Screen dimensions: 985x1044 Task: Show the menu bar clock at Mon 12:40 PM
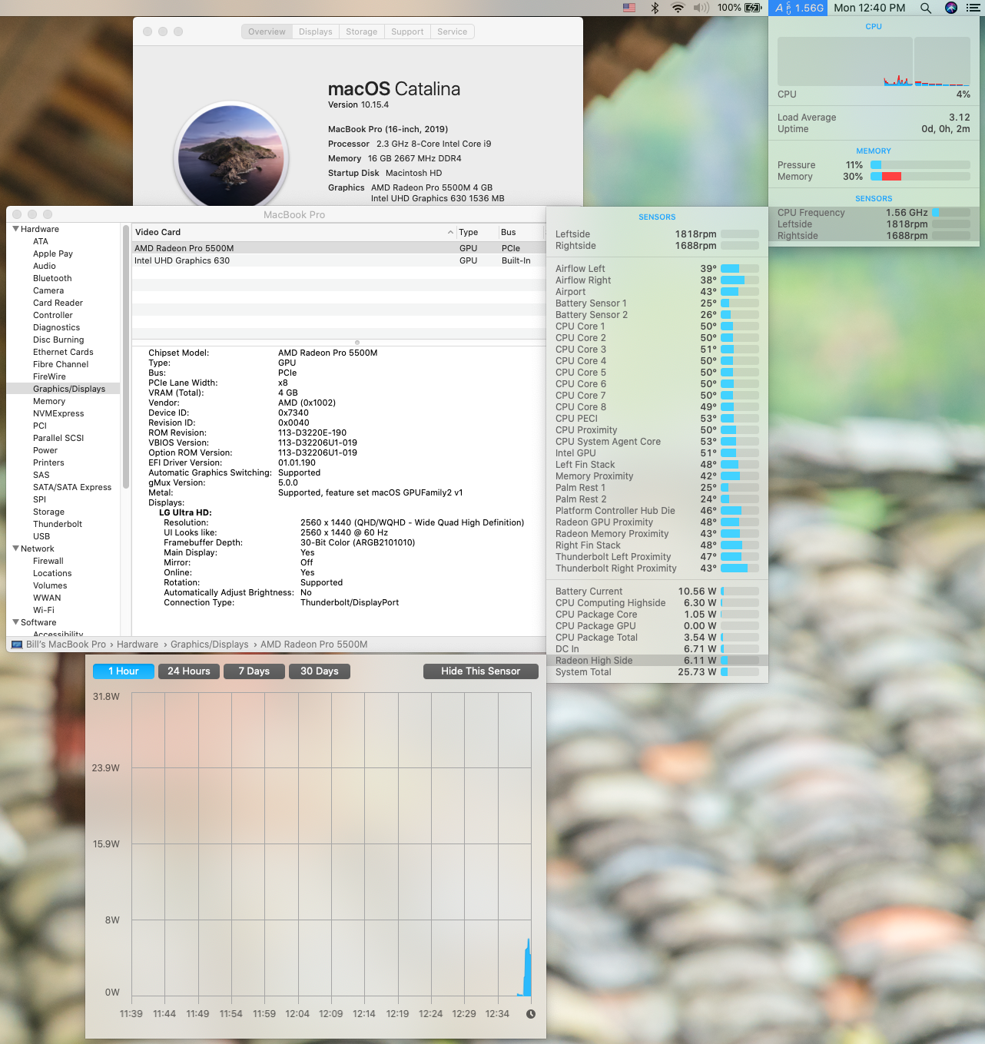click(x=870, y=8)
